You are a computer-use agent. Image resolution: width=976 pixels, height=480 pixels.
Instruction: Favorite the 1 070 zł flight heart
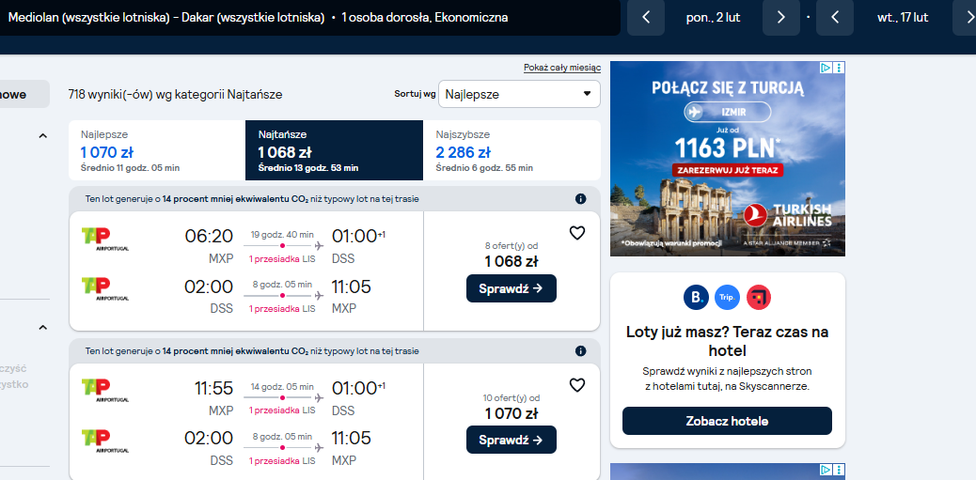point(577,385)
